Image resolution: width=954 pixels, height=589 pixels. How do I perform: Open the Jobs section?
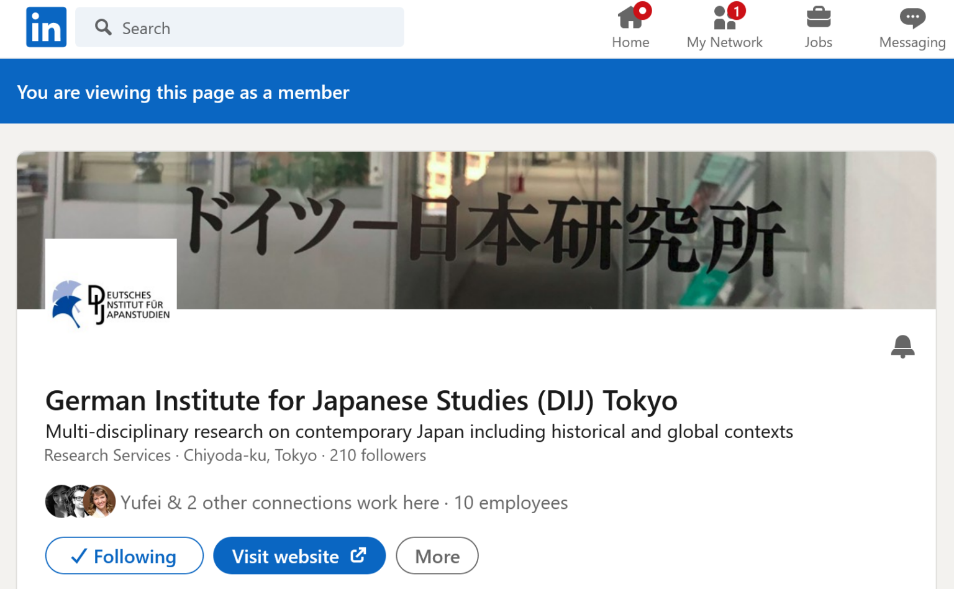(x=818, y=27)
